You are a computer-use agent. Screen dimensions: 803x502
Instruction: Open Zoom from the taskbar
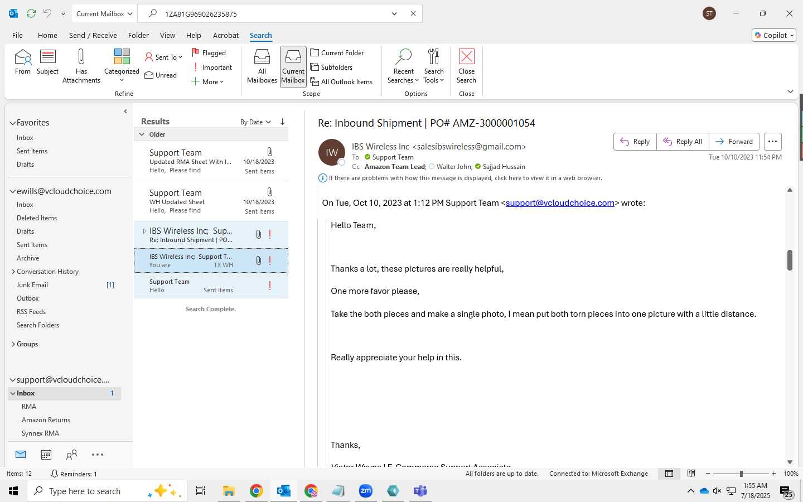click(x=366, y=491)
